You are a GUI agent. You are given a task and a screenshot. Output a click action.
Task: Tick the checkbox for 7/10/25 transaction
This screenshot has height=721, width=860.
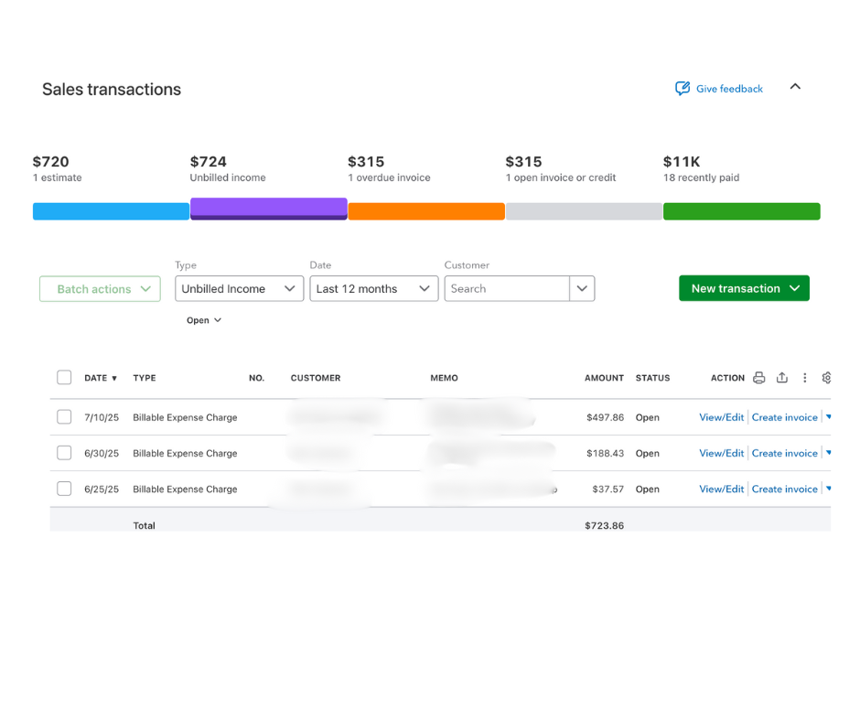64,417
